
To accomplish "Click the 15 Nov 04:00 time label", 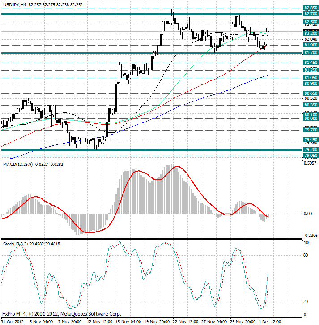I will [128, 322].
